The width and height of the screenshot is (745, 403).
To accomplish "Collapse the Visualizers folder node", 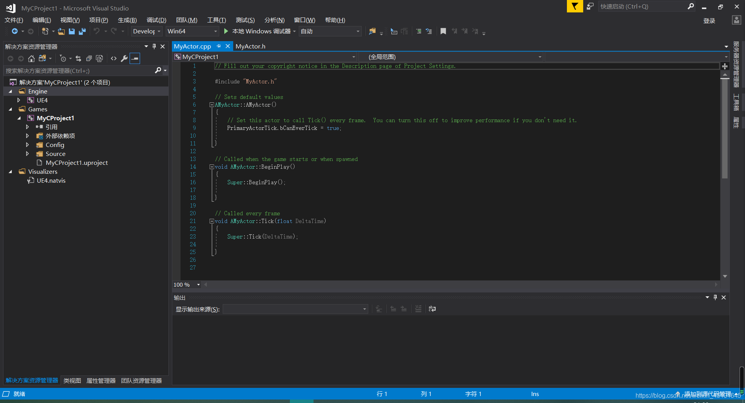I will pos(10,172).
